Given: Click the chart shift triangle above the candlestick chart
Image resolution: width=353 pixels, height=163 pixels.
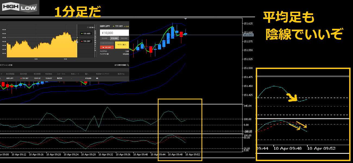Looking at the screenshot, I should [x=185, y=19].
